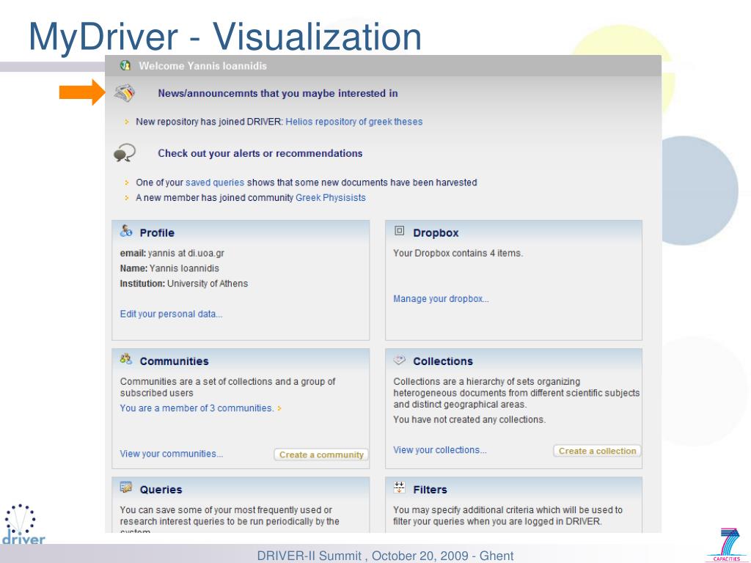
Task: Click View your communities link
Action: [172, 454]
